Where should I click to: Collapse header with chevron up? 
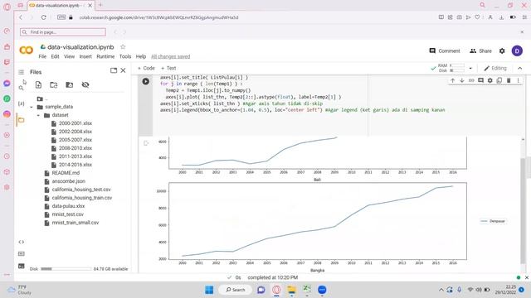(520, 68)
